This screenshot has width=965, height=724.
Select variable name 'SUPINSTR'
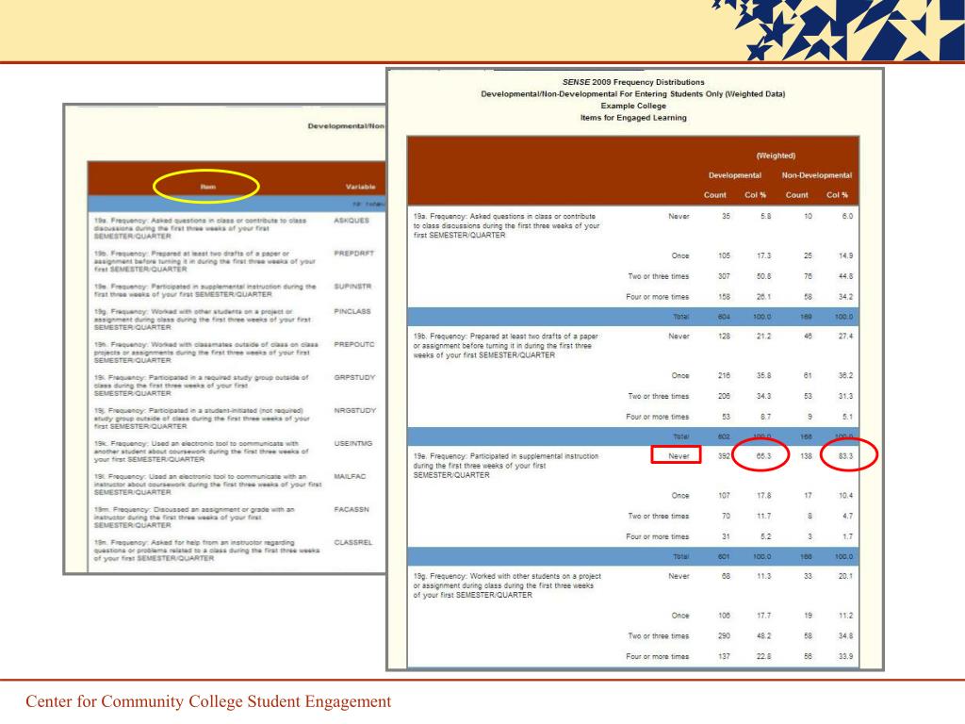(352, 287)
